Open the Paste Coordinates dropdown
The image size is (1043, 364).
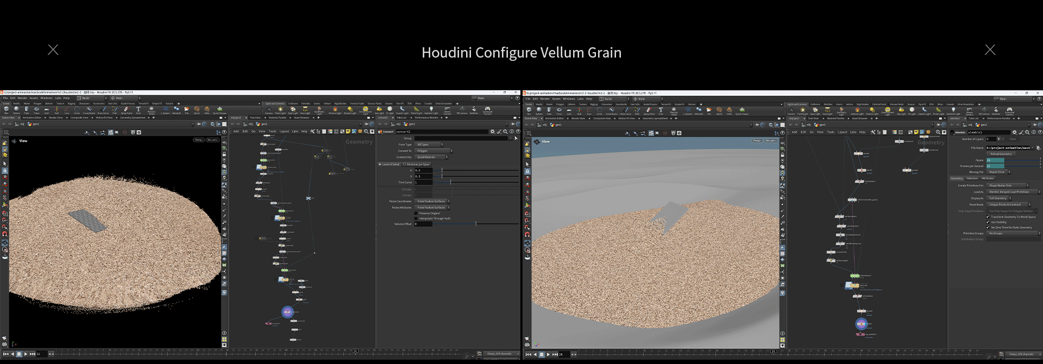pyautogui.click(x=432, y=201)
